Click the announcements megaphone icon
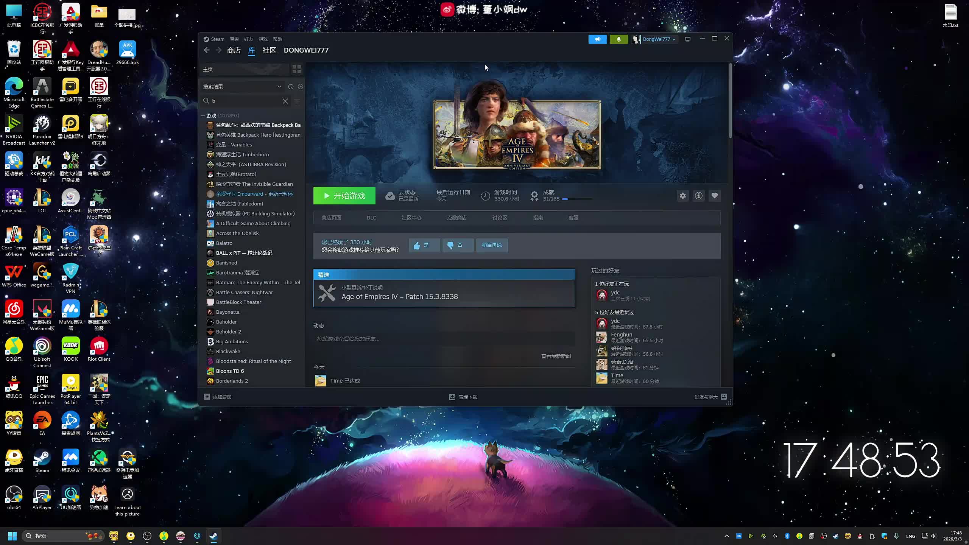Viewport: 969px width, 545px height. (597, 39)
